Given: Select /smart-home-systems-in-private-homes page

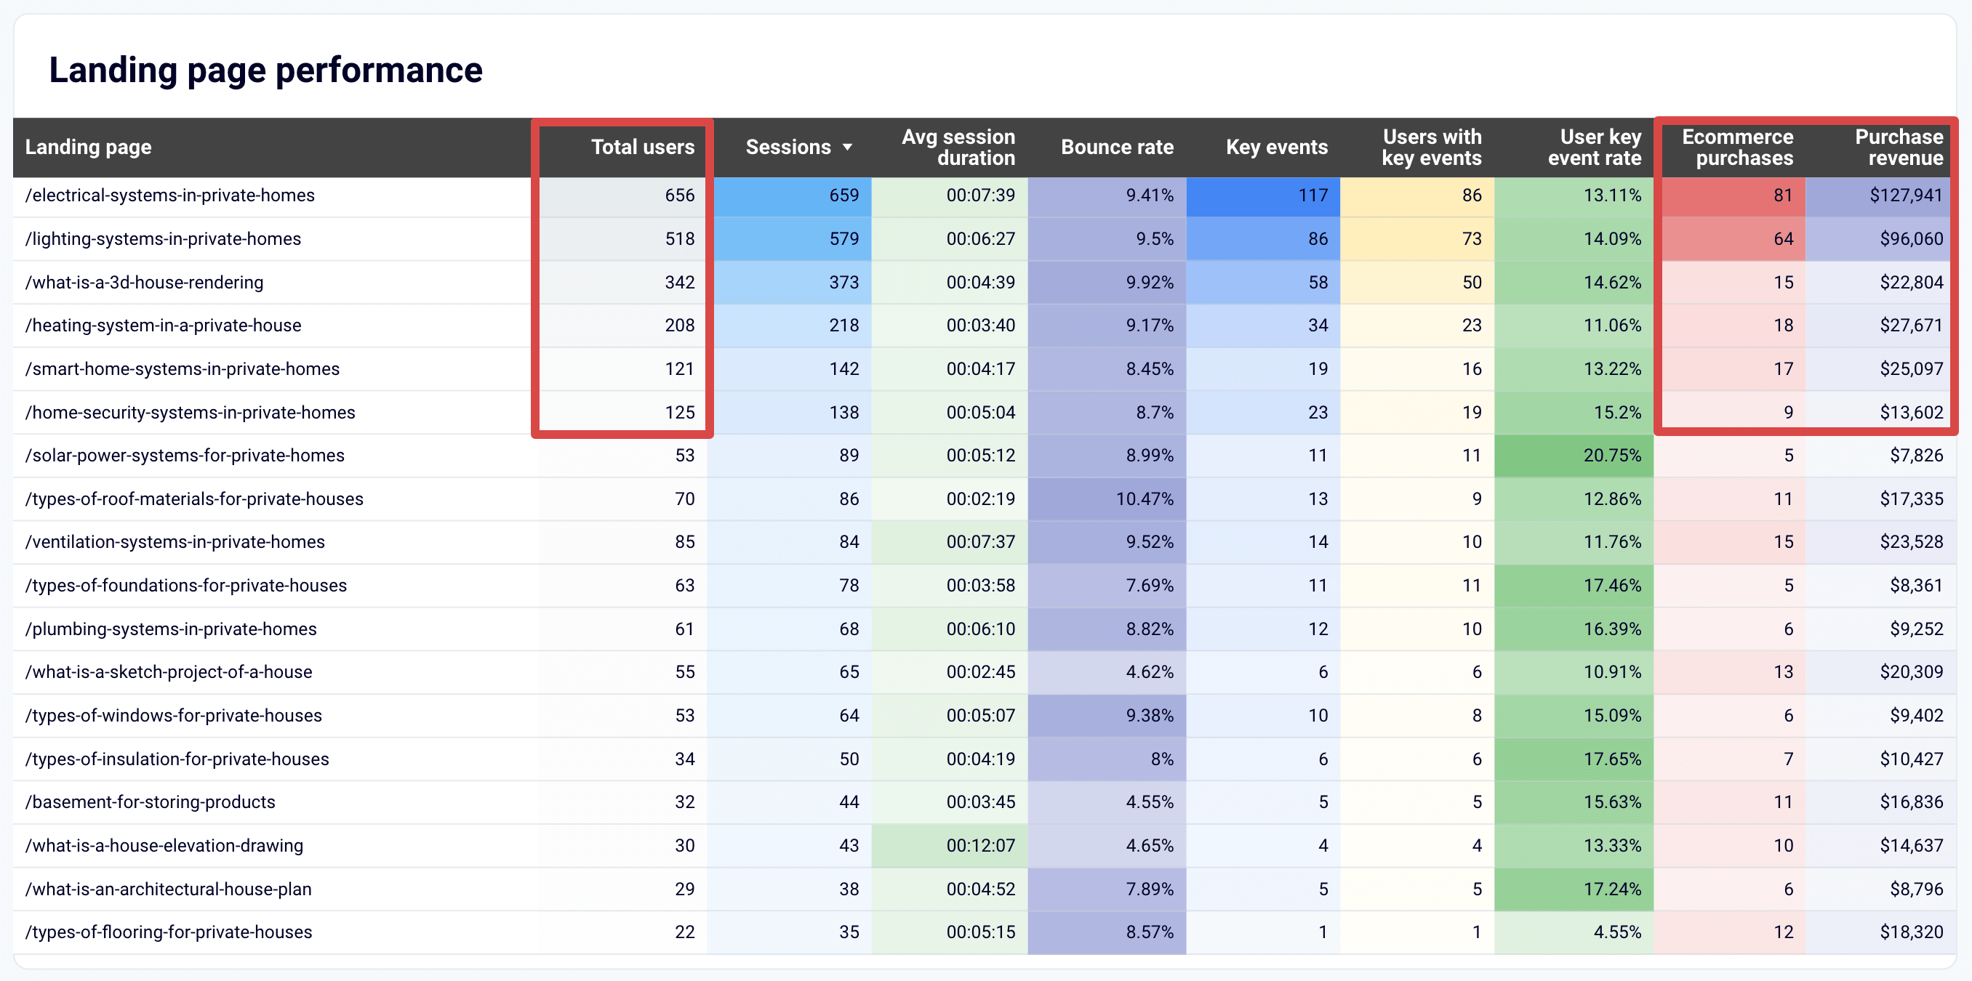Looking at the screenshot, I should pyautogui.click(x=183, y=369).
